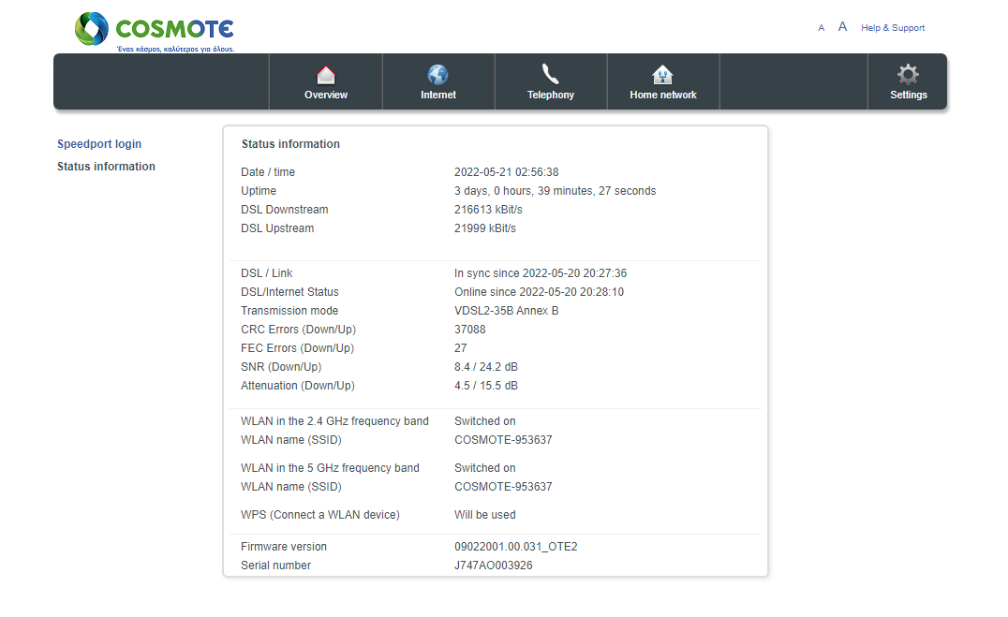
Task: Click the Transmission mode label
Action: tap(289, 311)
